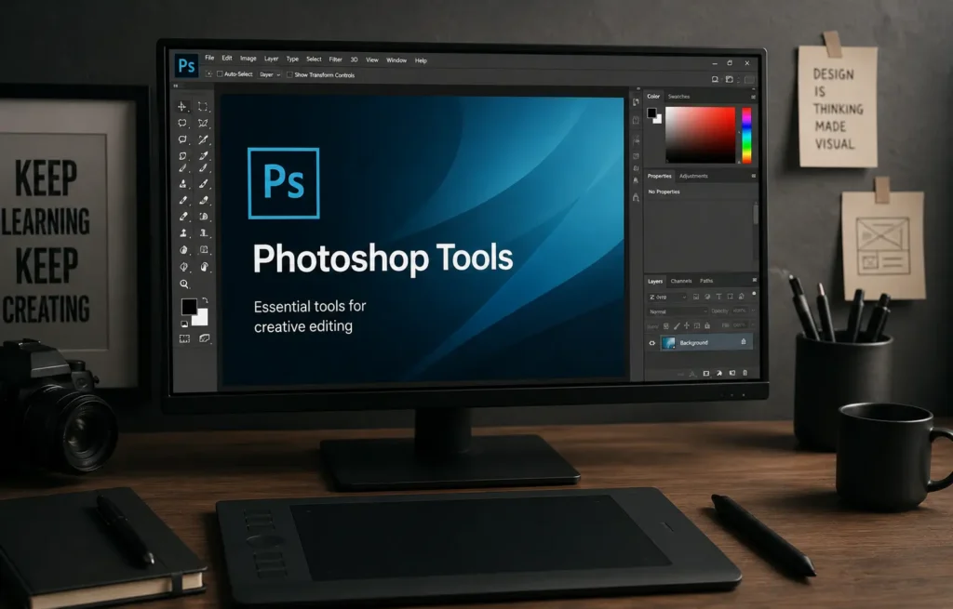Click the Opacity value field
The width and height of the screenshot is (953, 609).
[739, 311]
